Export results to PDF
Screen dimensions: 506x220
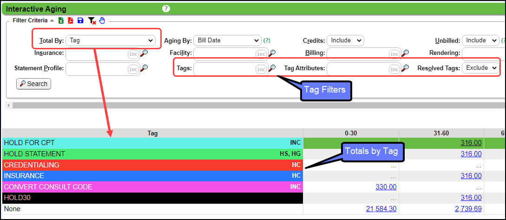tap(70, 20)
